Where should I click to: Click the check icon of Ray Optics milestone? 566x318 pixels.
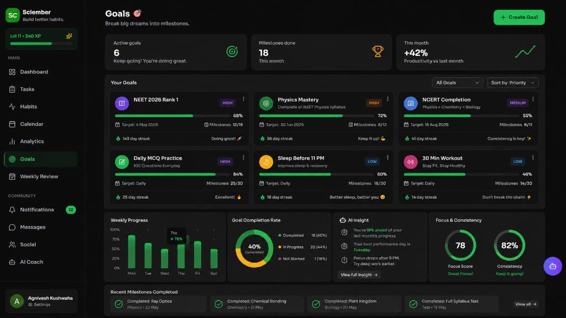pyautogui.click(x=119, y=304)
